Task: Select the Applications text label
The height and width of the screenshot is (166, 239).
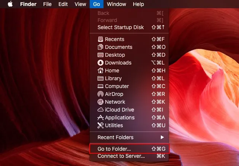Action: pos(120,118)
